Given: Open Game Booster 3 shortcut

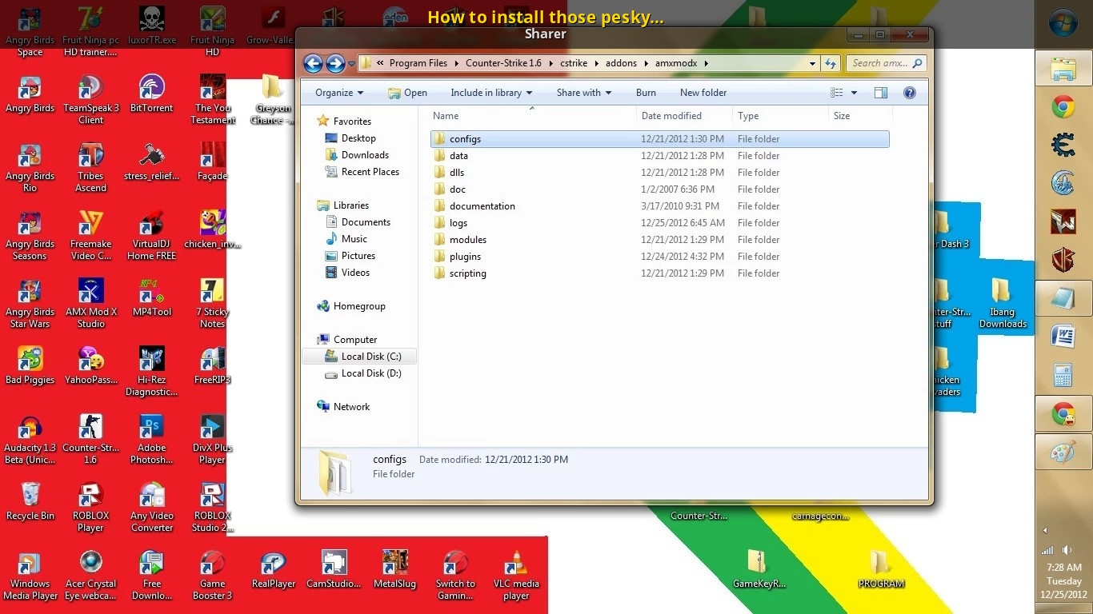Looking at the screenshot, I should pos(212,575).
